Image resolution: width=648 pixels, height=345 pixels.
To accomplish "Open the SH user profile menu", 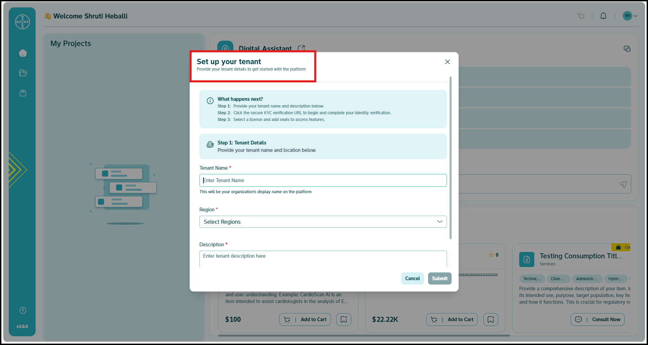I will (x=630, y=16).
